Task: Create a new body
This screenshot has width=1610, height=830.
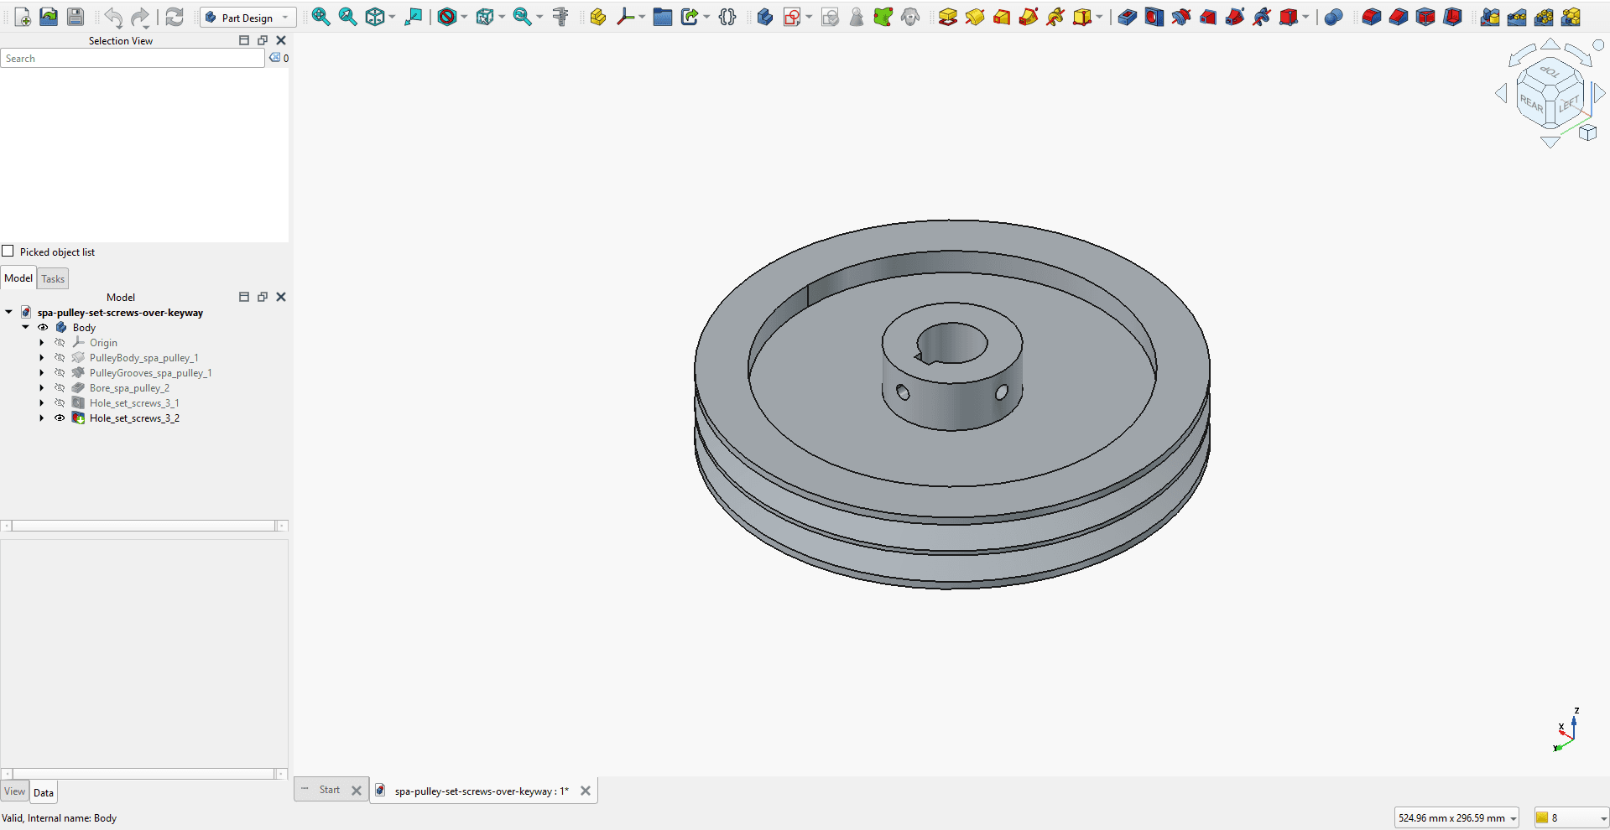Action: pos(764,17)
